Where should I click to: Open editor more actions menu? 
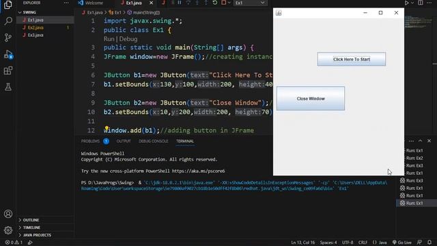tap(429, 3)
